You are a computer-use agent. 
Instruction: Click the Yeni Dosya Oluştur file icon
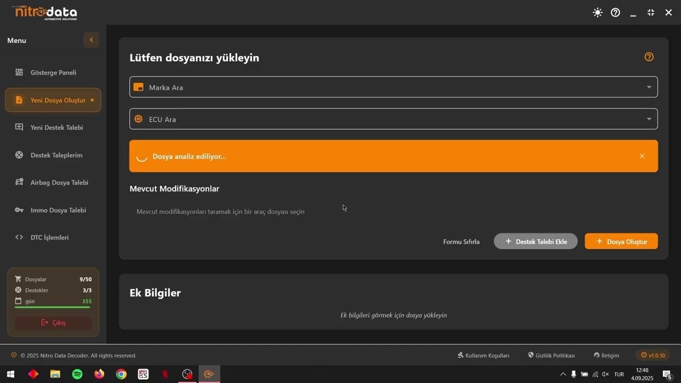pos(19,100)
